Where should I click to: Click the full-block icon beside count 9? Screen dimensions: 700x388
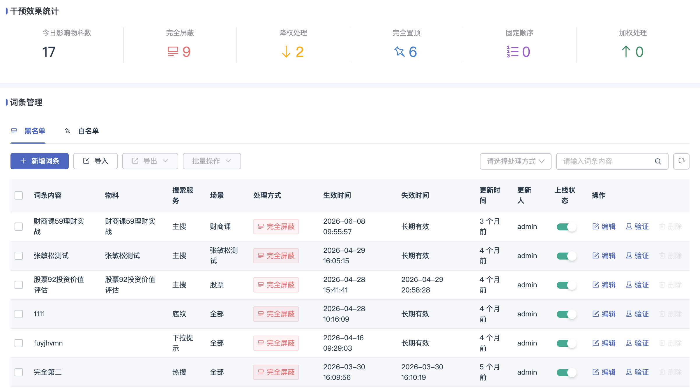pyautogui.click(x=173, y=52)
